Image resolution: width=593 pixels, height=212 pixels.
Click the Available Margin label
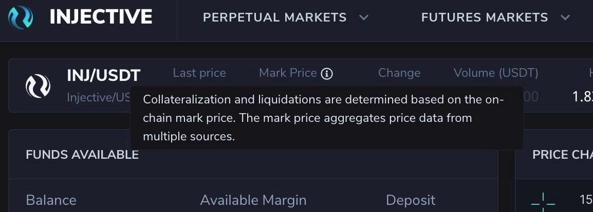(x=253, y=200)
